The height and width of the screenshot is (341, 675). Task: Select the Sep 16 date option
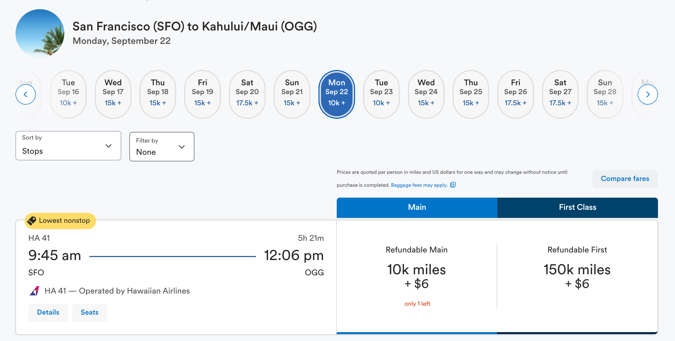coord(68,94)
